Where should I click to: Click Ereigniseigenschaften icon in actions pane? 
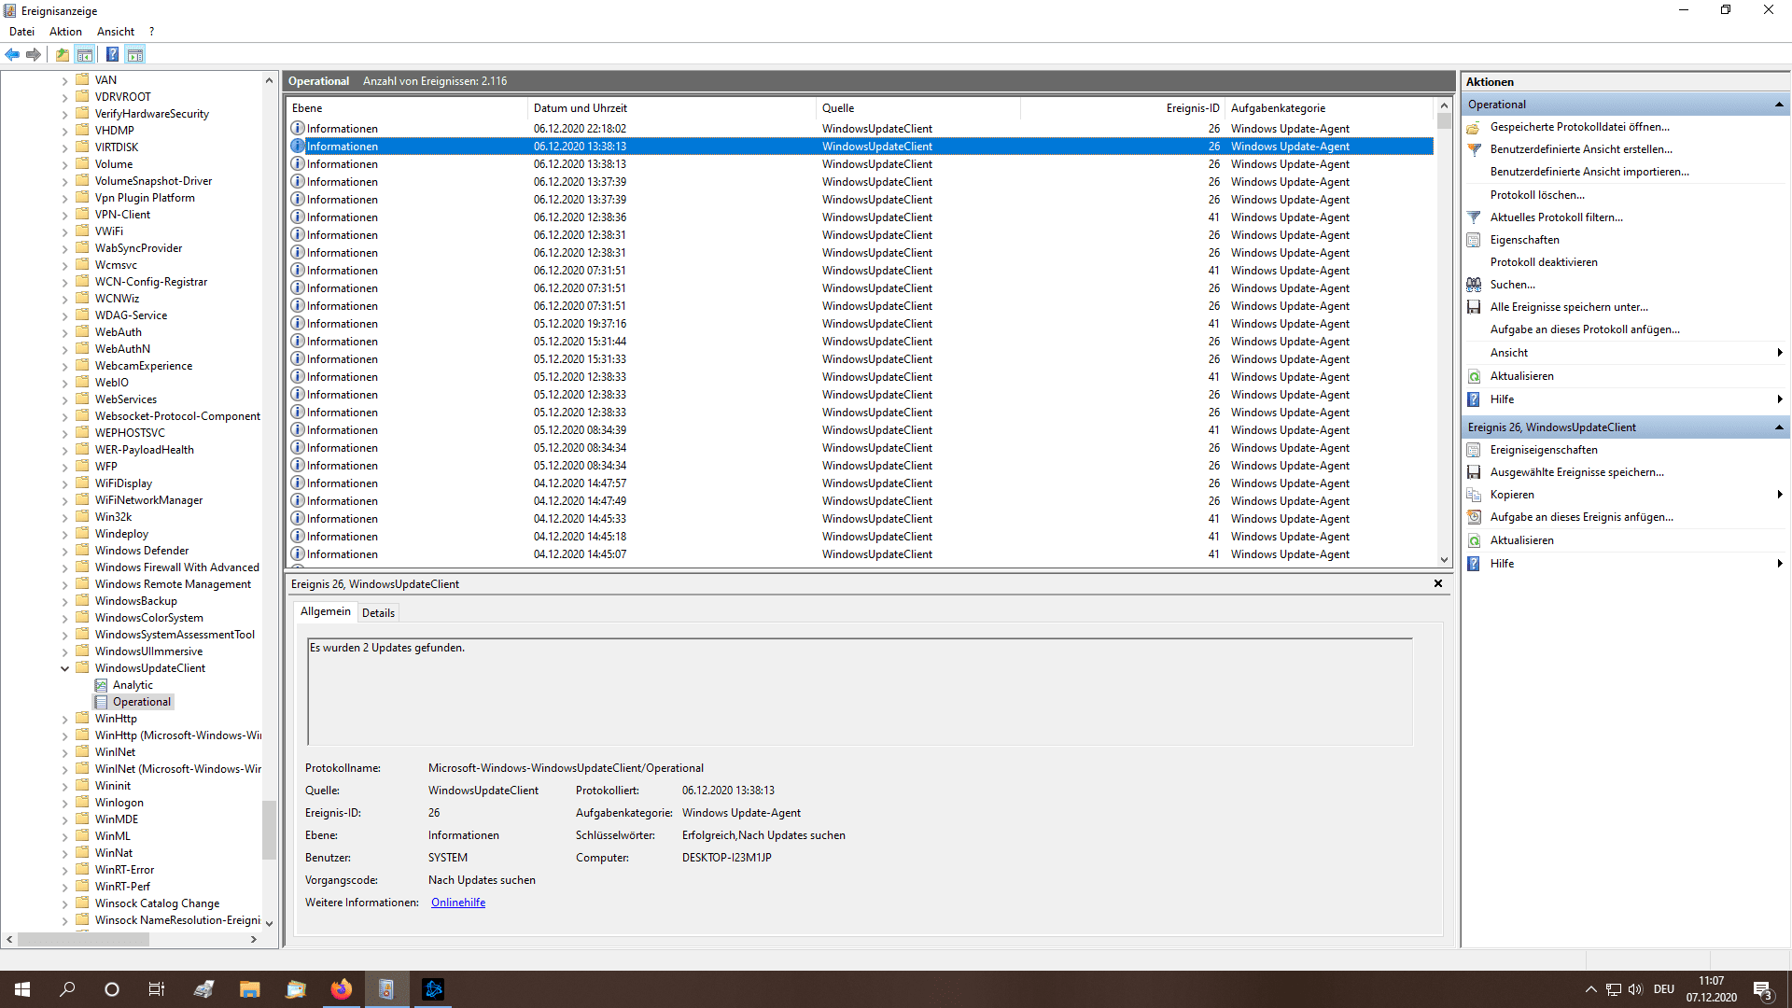1474,450
